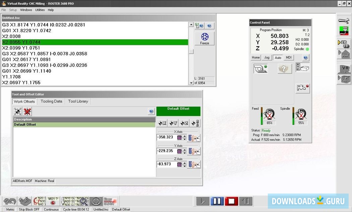Click the green-red spindle machine icon
Screen dimensions: 352x212
[344, 31]
